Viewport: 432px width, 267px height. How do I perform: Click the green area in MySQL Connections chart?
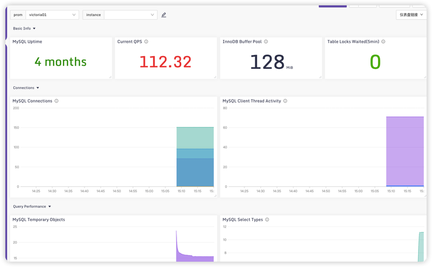(195, 138)
